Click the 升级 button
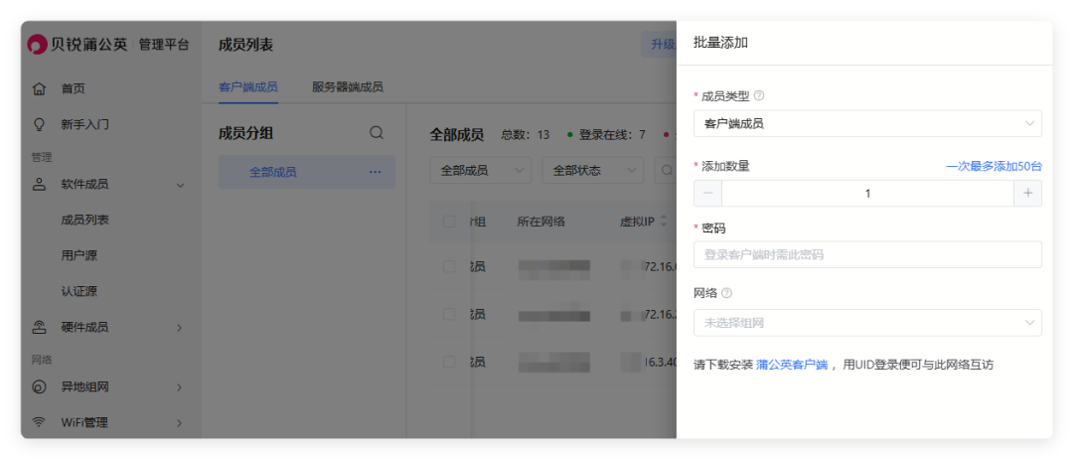Viewport: 1073px width, 459px height. pyautogui.click(x=659, y=45)
